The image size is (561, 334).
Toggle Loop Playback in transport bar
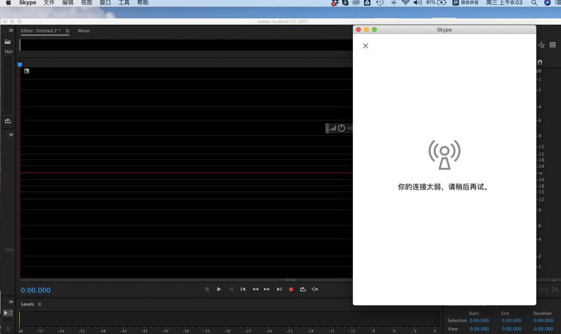click(303, 289)
